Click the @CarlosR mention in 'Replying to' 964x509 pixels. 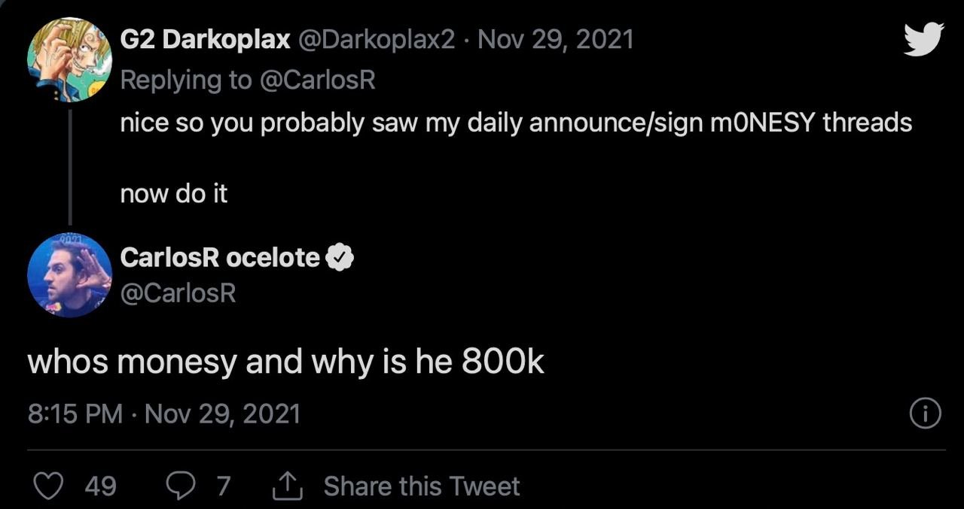[317, 80]
